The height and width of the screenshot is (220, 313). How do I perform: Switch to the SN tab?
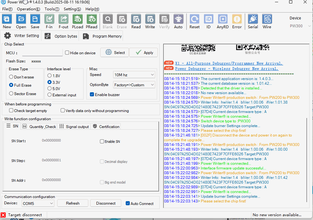point(12,126)
